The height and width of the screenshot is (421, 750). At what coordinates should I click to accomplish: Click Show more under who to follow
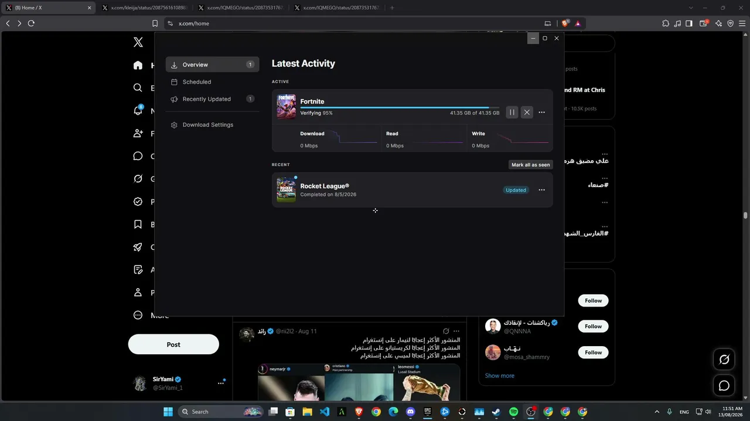pyautogui.click(x=500, y=376)
